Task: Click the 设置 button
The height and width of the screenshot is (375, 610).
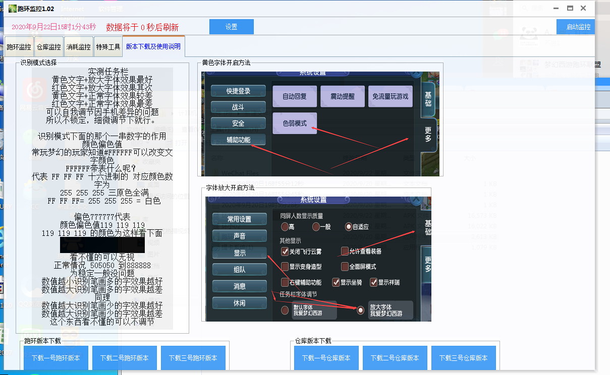Action: [x=232, y=27]
